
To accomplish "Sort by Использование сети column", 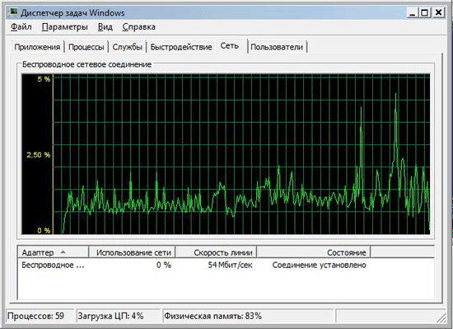I will pos(133,252).
